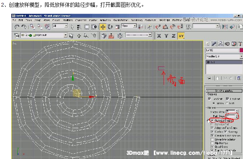Toggle the 3D Snaps magnet
Image resolution: width=243 pixels, height=159 pixels.
point(158,27)
